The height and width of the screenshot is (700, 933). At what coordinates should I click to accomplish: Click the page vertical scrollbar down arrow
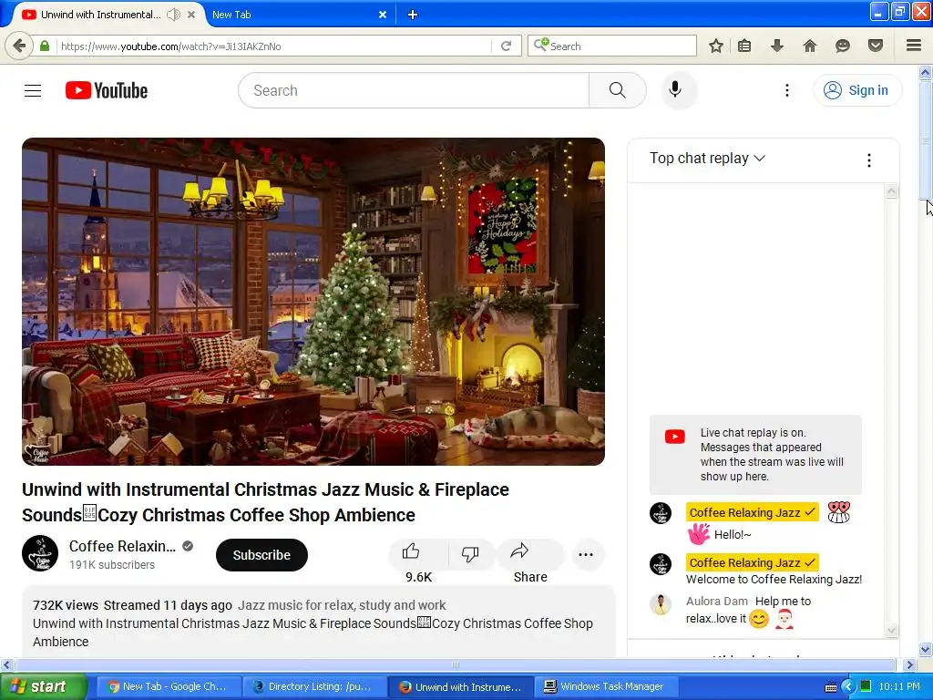pyautogui.click(x=925, y=649)
